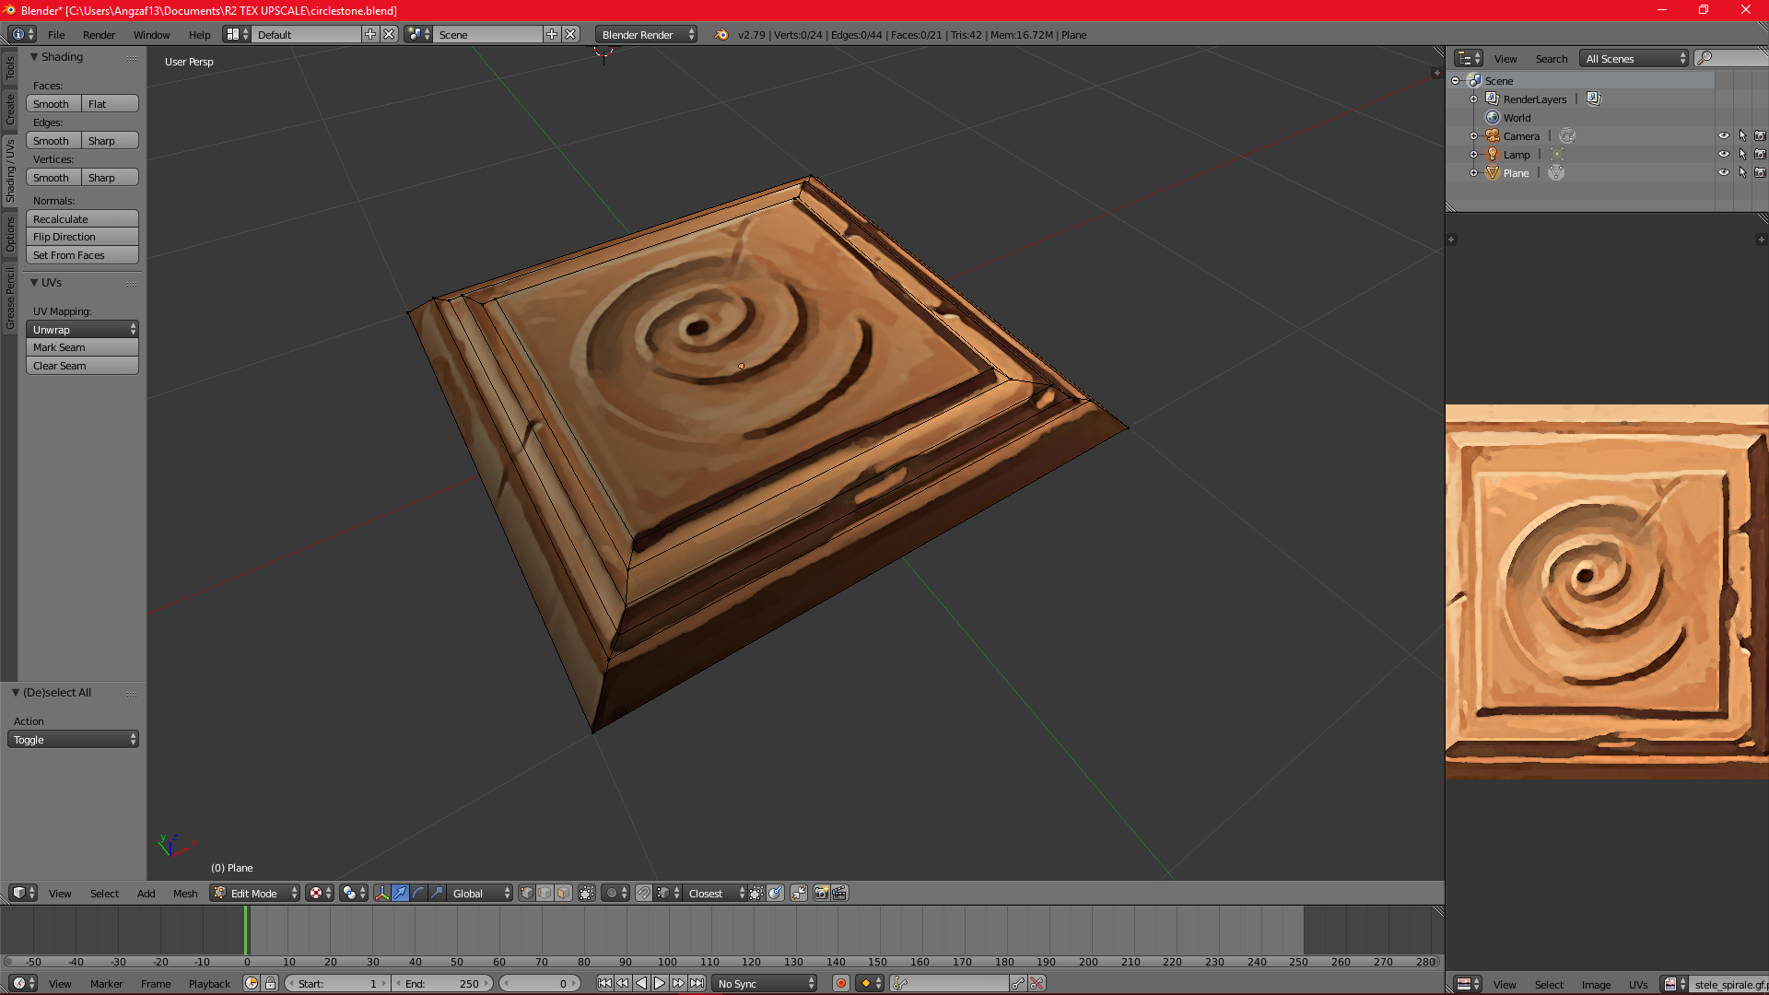Select the translate manipulator arrow icon
This screenshot has width=1769, height=995.
[400, 893]
